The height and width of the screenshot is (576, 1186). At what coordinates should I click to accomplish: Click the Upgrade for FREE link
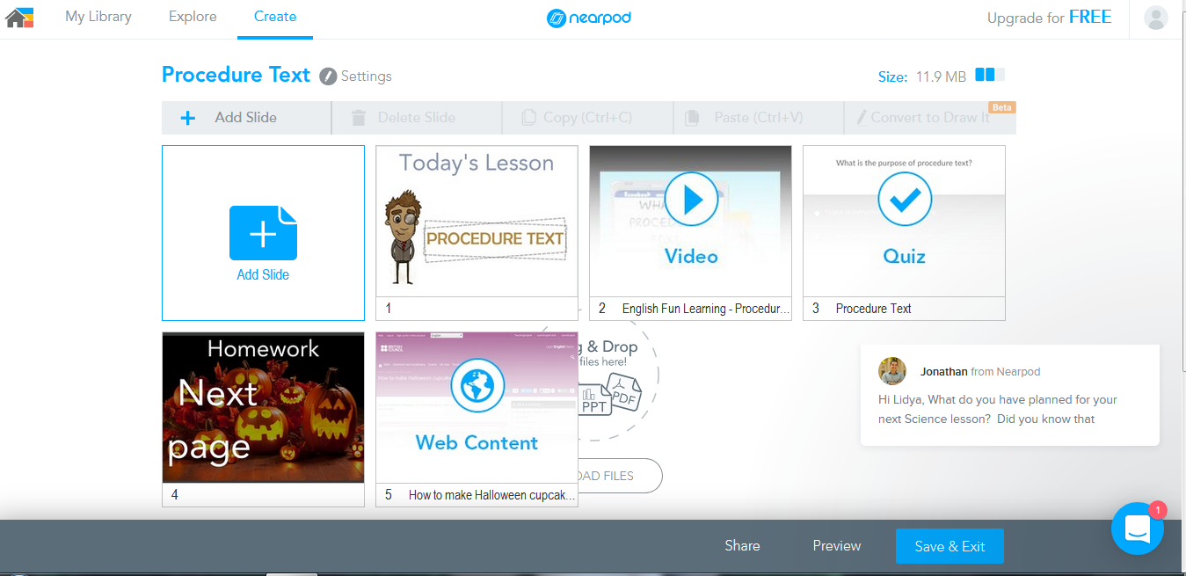coord(1049,17)
